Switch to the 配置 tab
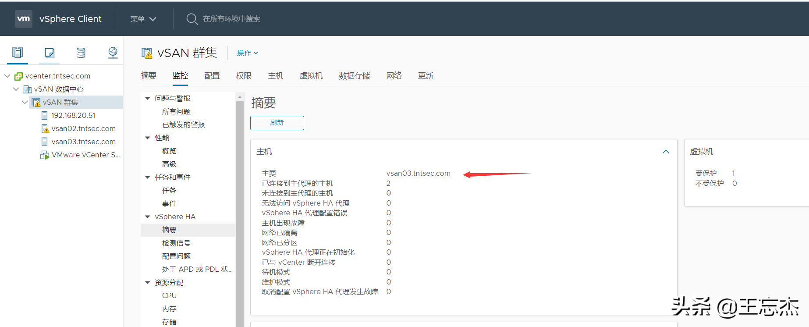Screen dimensions: 809x327 coord(212,76)
